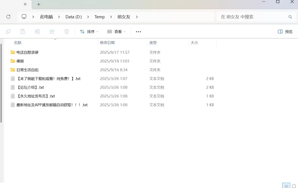Click the PC monitor icon in the address bar
This screenshot has height=188, width=298.
click(x=24, y=17)
